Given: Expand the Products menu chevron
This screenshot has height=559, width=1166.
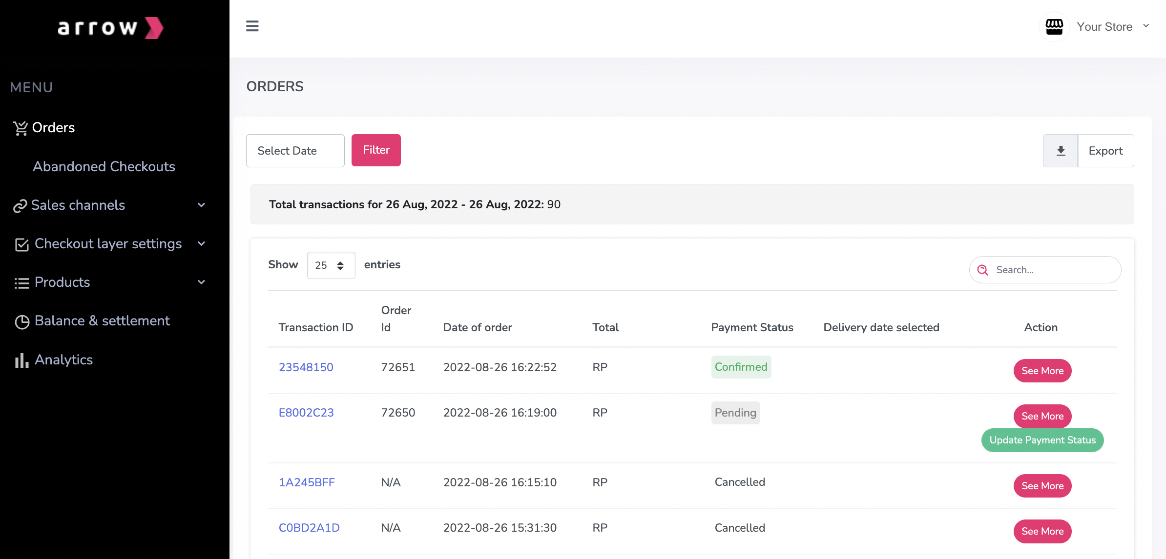Looking at the screenshot, I should 201,282.
